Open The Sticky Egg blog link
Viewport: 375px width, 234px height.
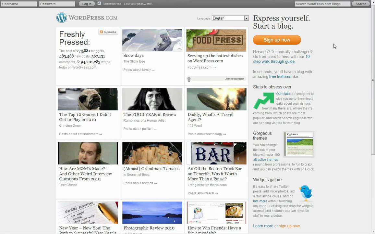[x=134, y=61]
